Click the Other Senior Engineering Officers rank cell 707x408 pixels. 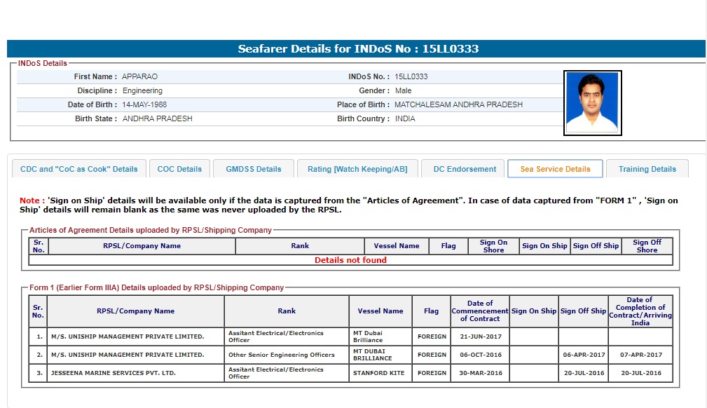[286, 355]
